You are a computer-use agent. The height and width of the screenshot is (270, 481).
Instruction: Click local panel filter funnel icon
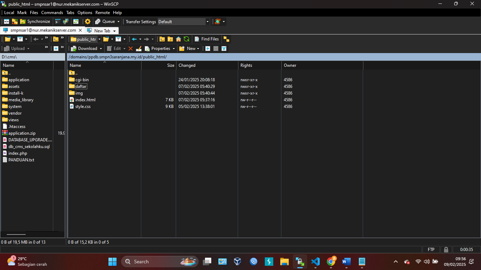point(20,39)
